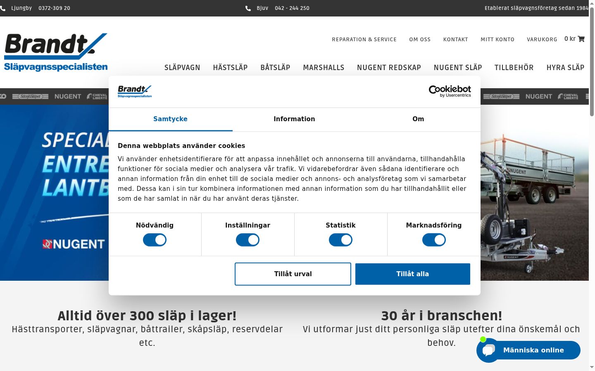Click the SävsjöSläpet logo in the right strip
The width and height of the screenshot is (595, 371).
(501, 96)
